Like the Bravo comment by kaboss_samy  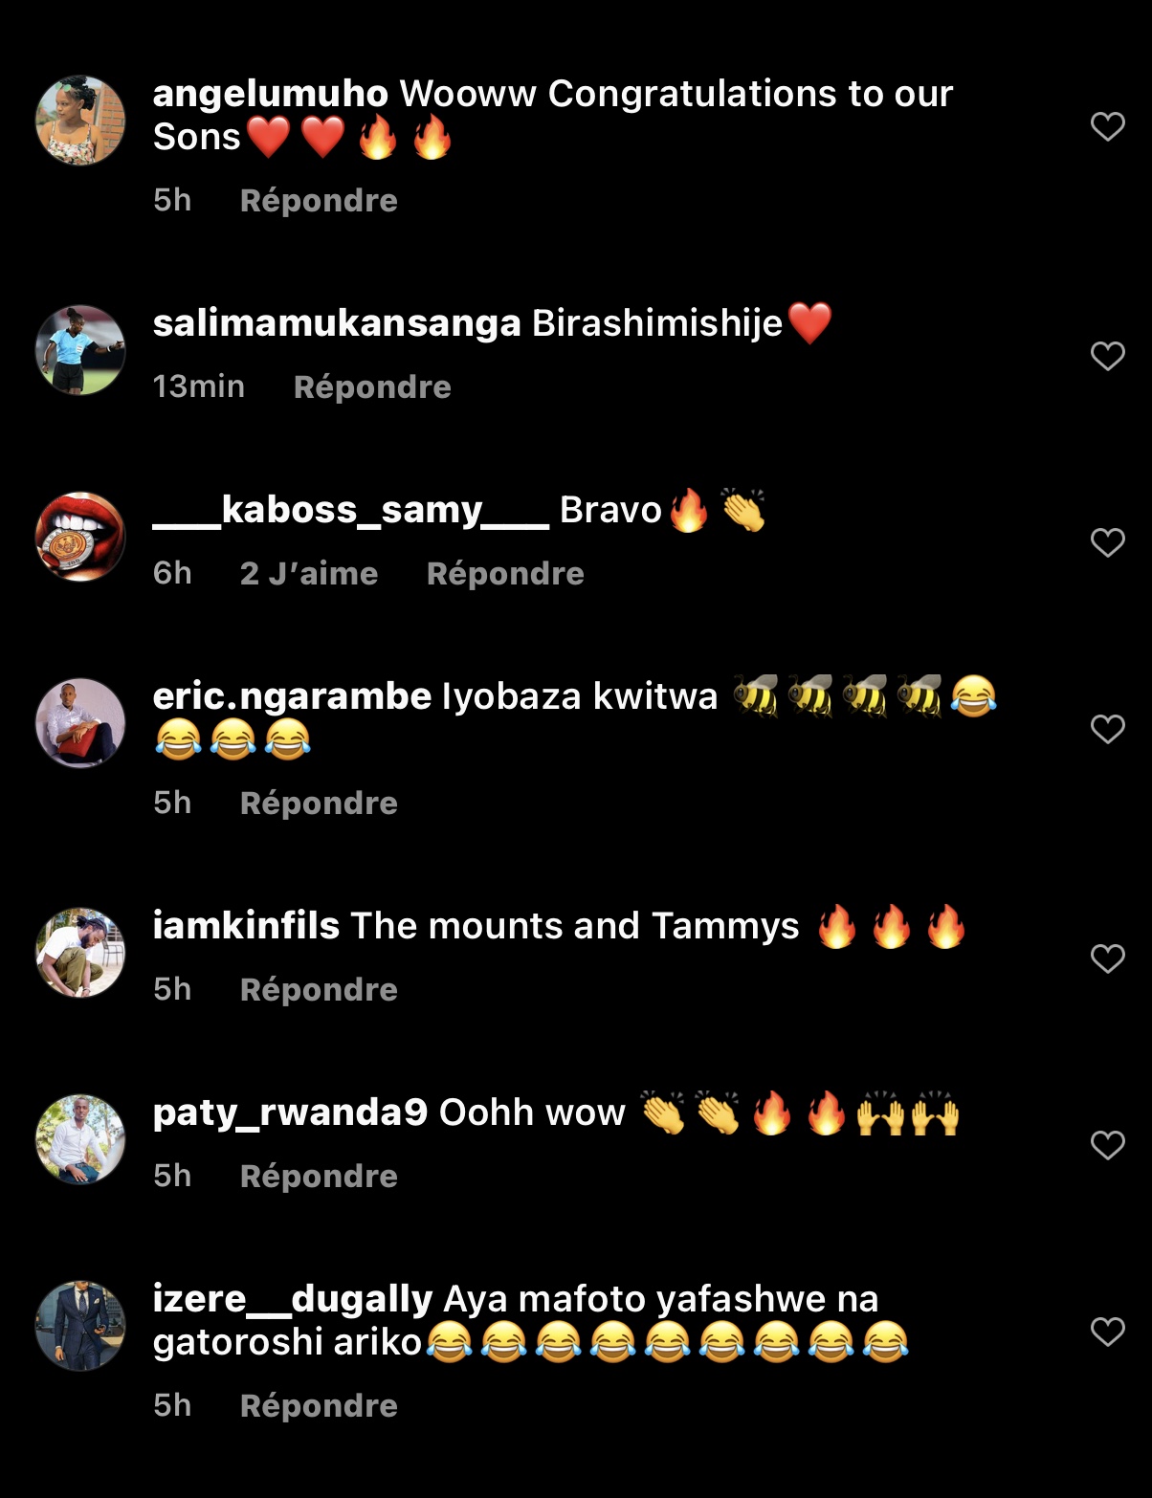[x=1107, y=542]
